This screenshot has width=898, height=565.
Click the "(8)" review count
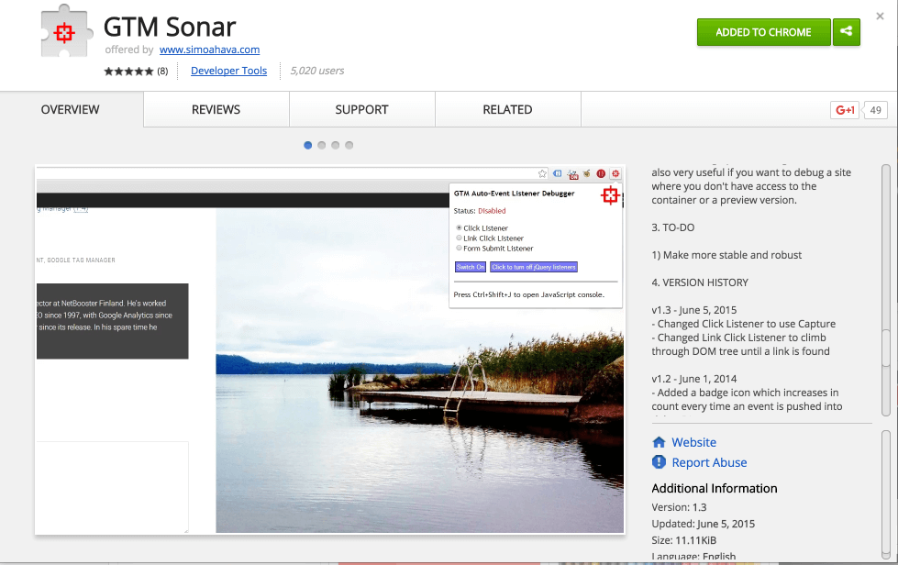point(162,71)
